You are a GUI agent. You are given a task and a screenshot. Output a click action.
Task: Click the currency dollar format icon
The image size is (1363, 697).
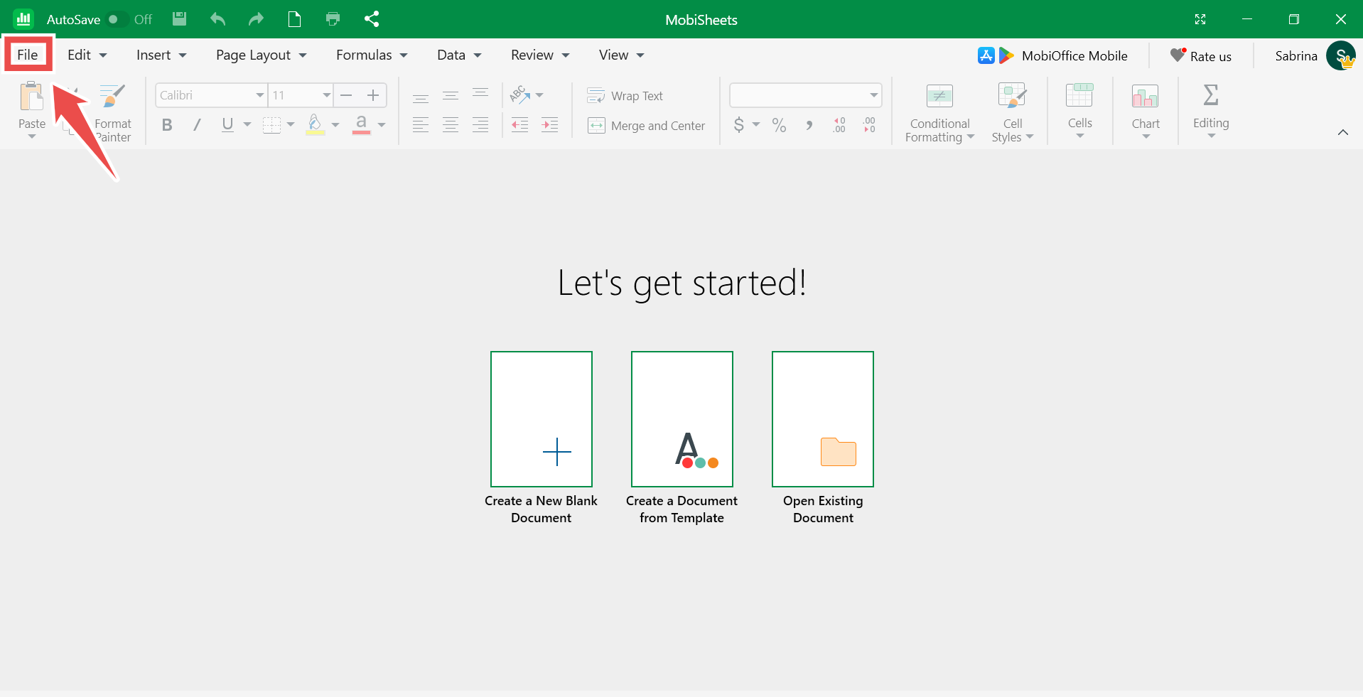(x=739, y=125)
